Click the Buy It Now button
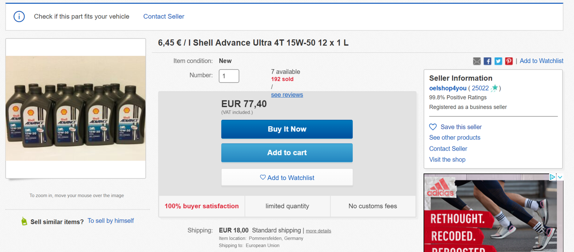574x252 pixels. (x=287, y=129)
